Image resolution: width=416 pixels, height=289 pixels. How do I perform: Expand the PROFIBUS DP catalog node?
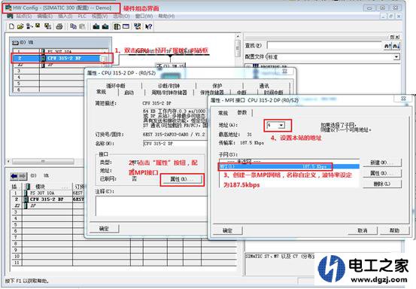(x=248, y=66)
